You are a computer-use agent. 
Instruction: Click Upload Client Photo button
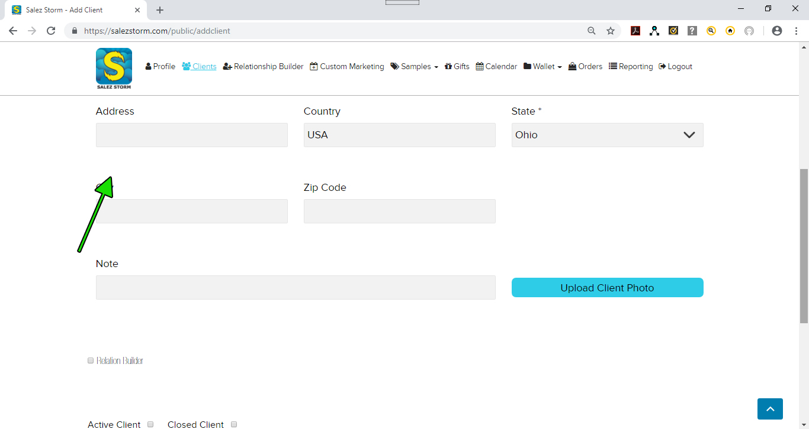[x=607, y=288]
